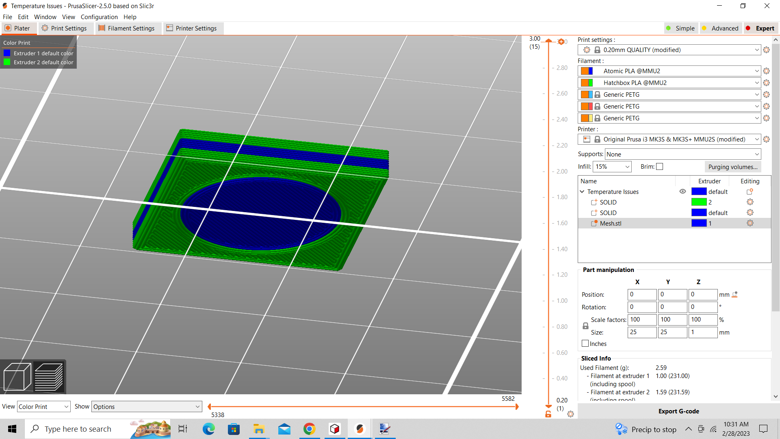Click the X Position input field
This screenshot has width=780, height=439.
pyautogui.click(x=642, y=294)
